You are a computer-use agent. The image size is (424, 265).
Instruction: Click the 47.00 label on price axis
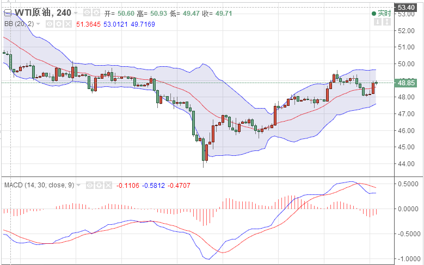point(406,114)
